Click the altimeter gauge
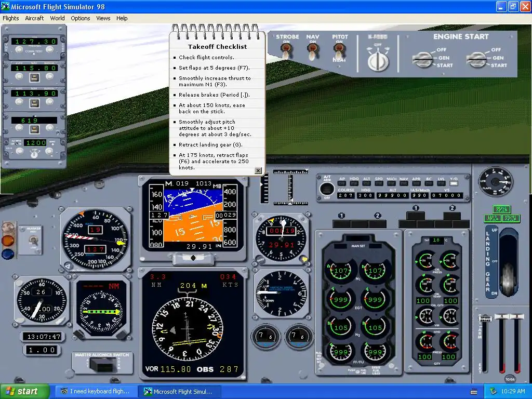This screenshot has width=532, height=399. (281, 238)
